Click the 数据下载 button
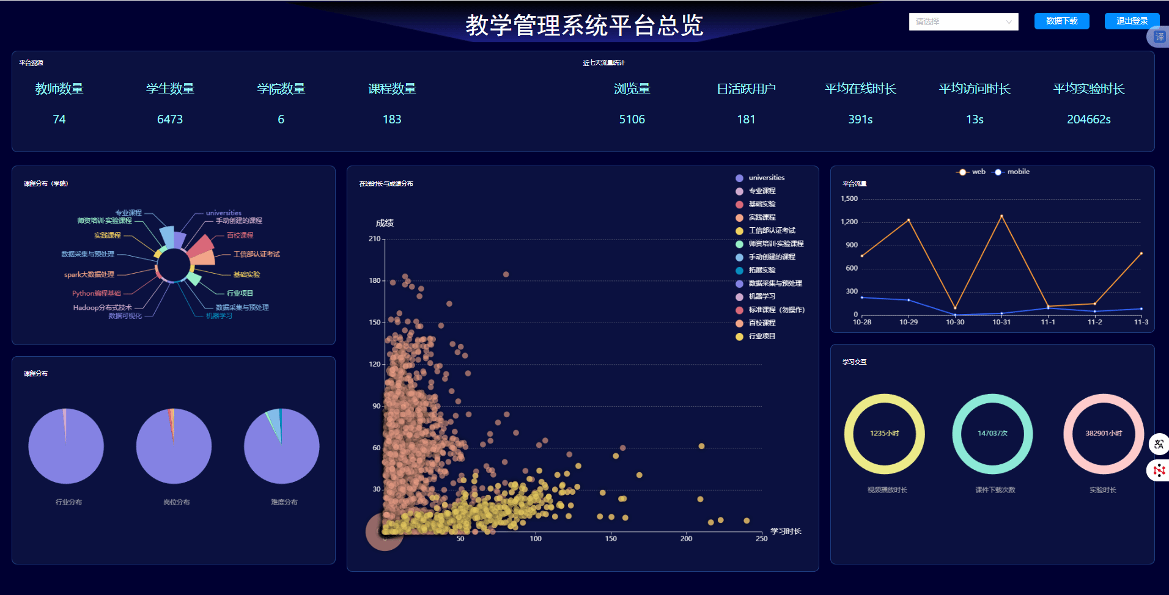This screenshot has height=595, width=1169. pyautogui.click(x=1061, y=21)
